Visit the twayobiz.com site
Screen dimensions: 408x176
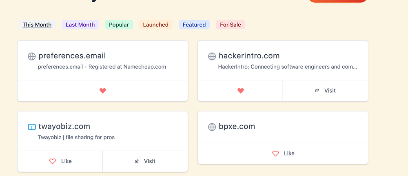click(x=145, y=161)
